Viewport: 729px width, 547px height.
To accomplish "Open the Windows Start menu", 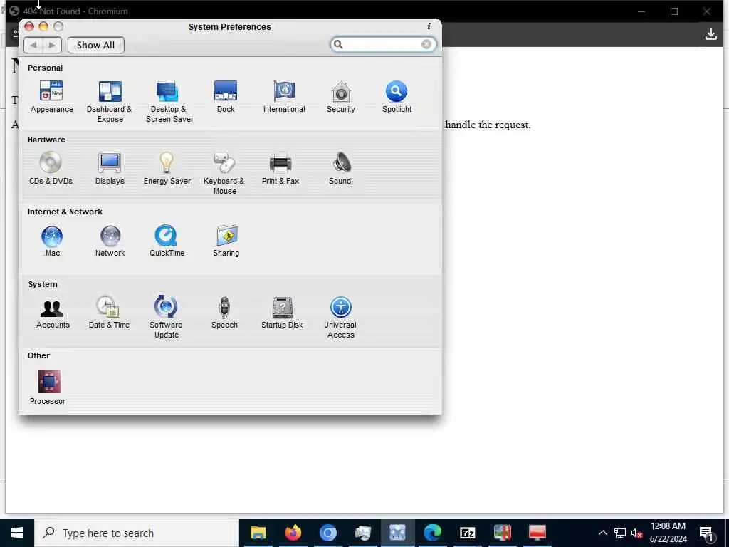I will [x=17, y=533].
